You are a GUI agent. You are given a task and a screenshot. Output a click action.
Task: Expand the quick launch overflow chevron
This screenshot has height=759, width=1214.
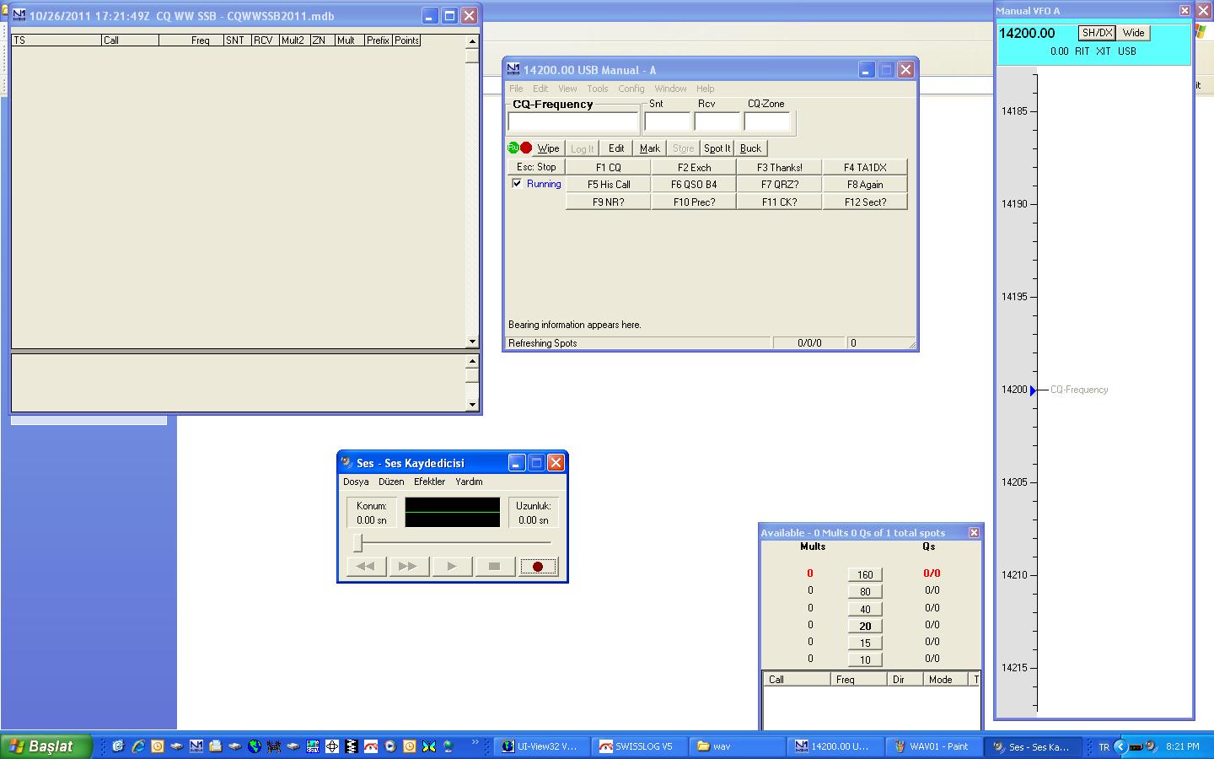coord(475,742)
